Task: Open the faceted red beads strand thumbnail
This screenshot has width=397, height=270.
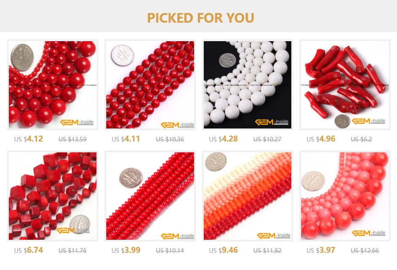Action: (x=150, y=85)
